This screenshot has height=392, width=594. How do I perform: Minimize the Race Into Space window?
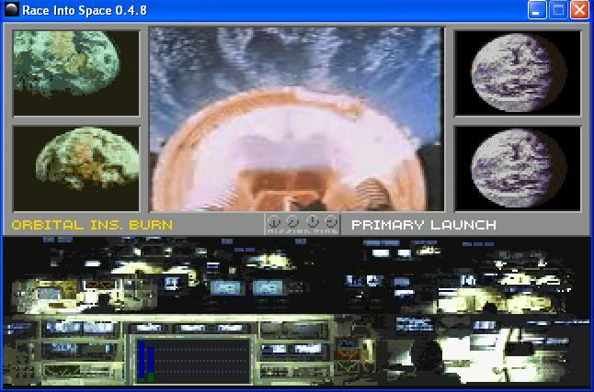click(x=537, y=10)
